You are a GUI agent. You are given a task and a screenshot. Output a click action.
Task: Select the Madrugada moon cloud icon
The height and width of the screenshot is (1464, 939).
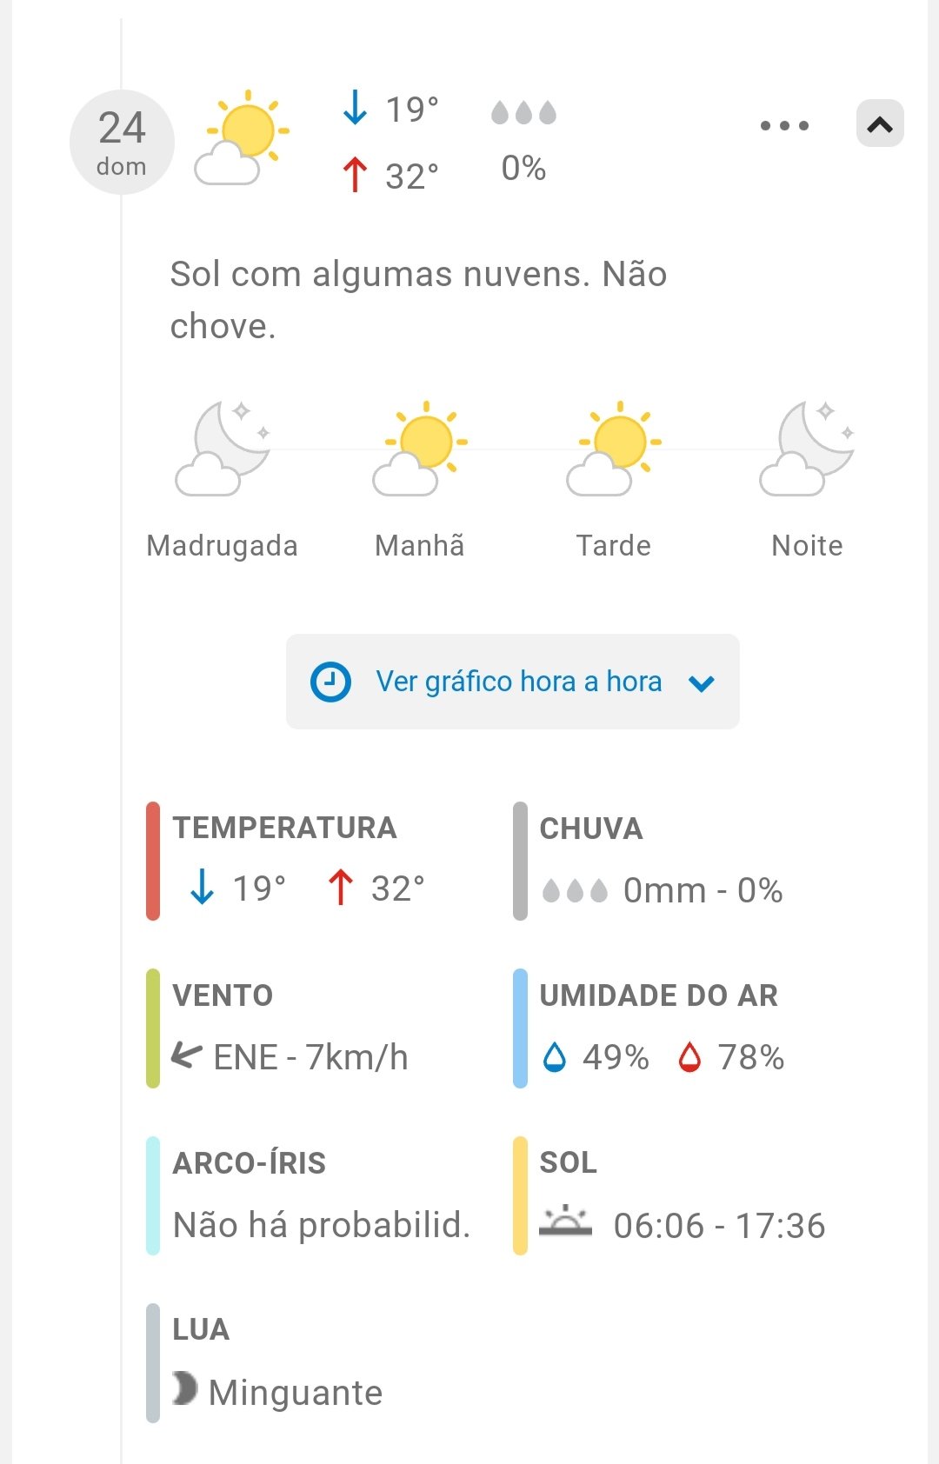[223, 449]
